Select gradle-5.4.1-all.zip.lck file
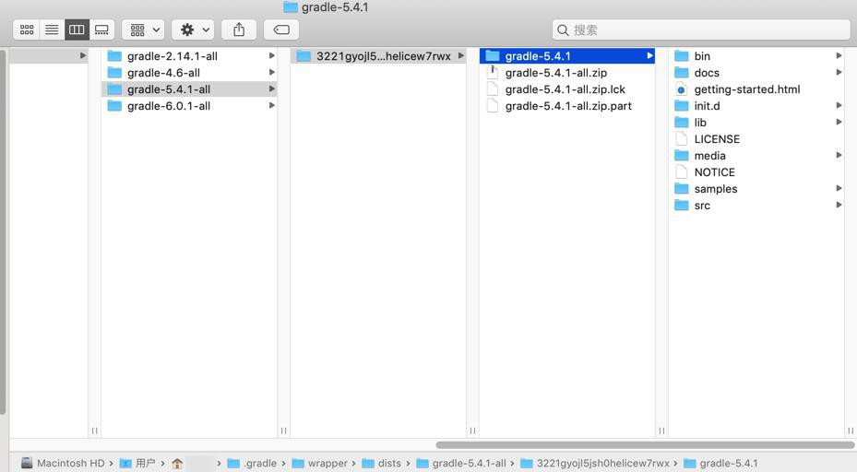Image resolution: width=857 pixels, height=472 pixels. 566,89
